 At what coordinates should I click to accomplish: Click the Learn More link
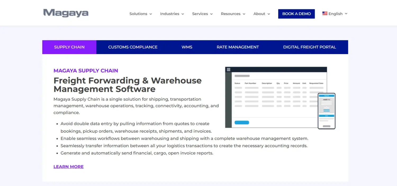(69, 167)
